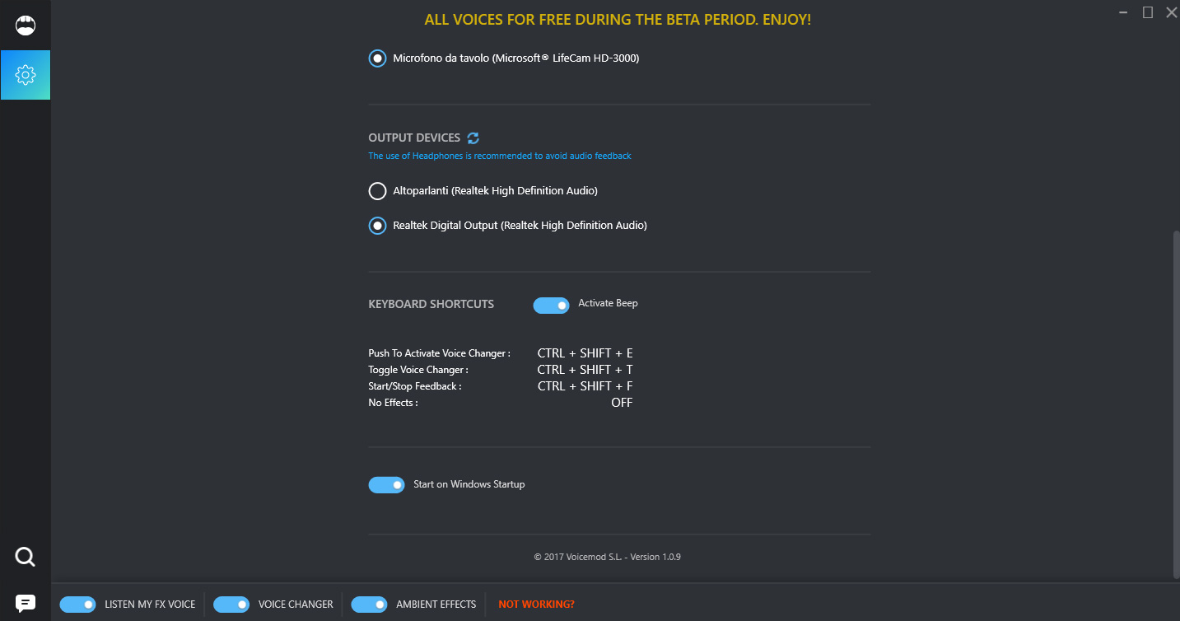Maximize the Voicemod window
The height and width of the screenshot is (621, 1180).
pyautogui.click(x=1148, y=12)
